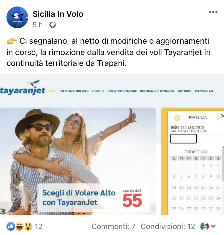Image resolution: width=224 pixels, height=235 pixels.
Task: Open the three-dot post options menu
Action: click(213, 12)
